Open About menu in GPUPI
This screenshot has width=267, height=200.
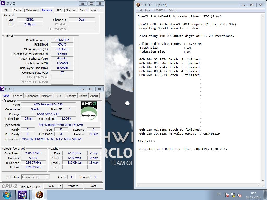click(173, 10)
